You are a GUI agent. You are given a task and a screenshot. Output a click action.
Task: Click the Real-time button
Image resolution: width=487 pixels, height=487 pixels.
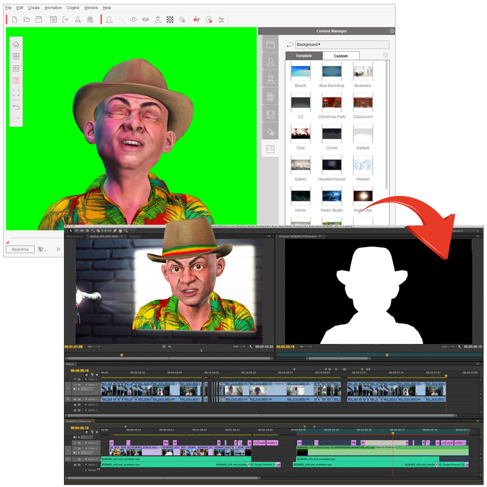coord(20,250)
